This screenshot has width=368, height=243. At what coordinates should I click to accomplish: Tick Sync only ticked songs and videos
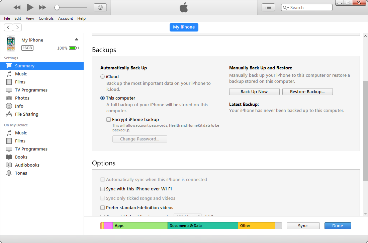click(x=103, y=198)
